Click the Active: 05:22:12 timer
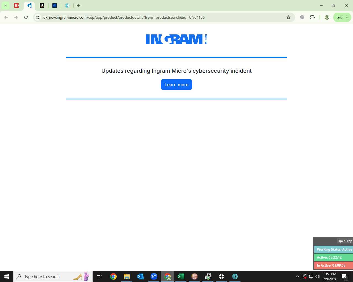 coord(334,257)
